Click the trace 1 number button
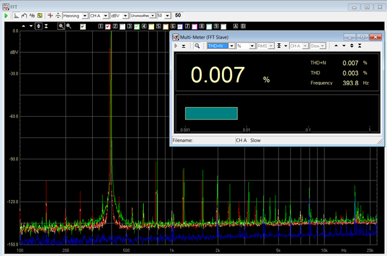 [x=101, y=26]
